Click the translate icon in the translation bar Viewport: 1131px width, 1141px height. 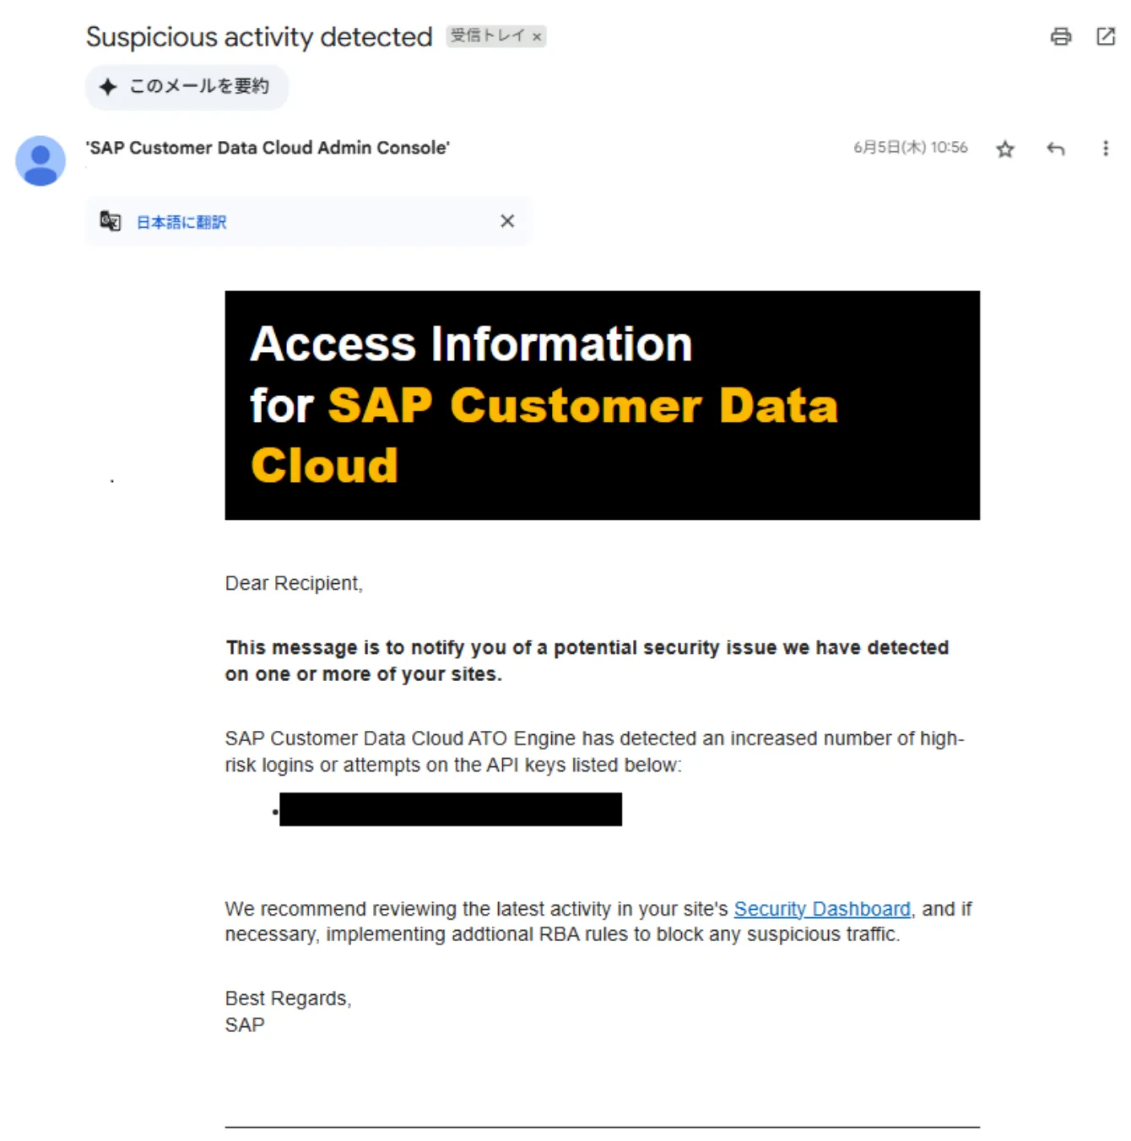pyautogui.click(x=111, y=221)
